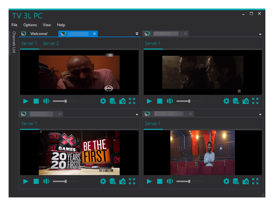
Task: Mute audio in bottom-left player
Action: point(46,181)
